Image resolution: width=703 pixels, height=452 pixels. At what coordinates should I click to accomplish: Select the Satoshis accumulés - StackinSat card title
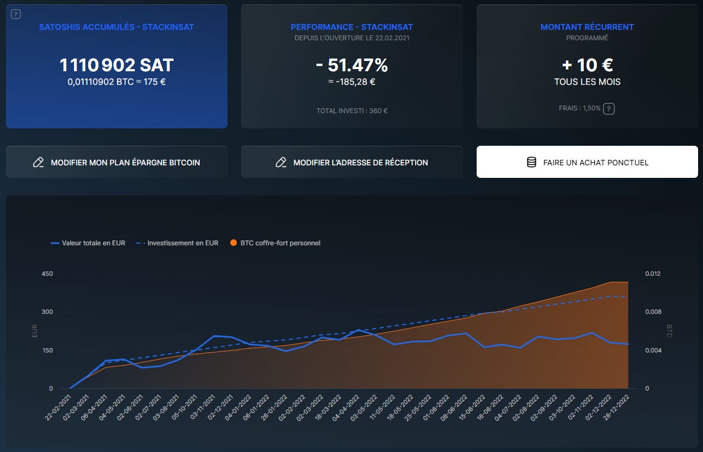116,27
